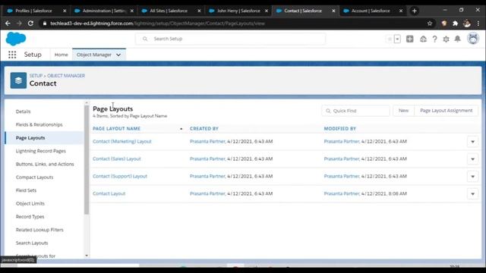Click the sidebar vertical scrollbar thumb
486x273 pixels.
click(x=87, y=160)
